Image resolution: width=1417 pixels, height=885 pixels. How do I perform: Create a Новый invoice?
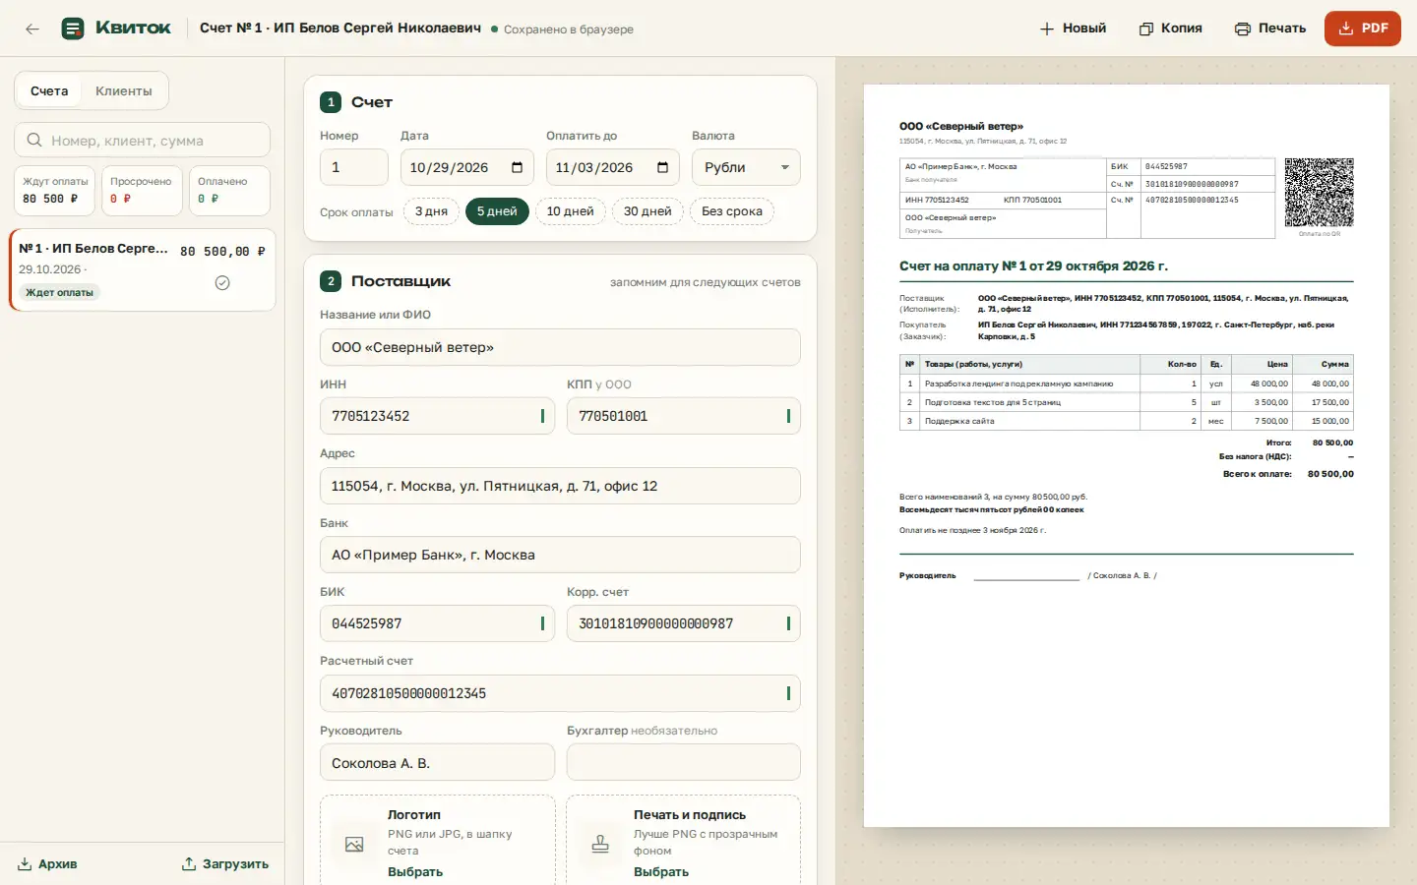[1073, 29]
